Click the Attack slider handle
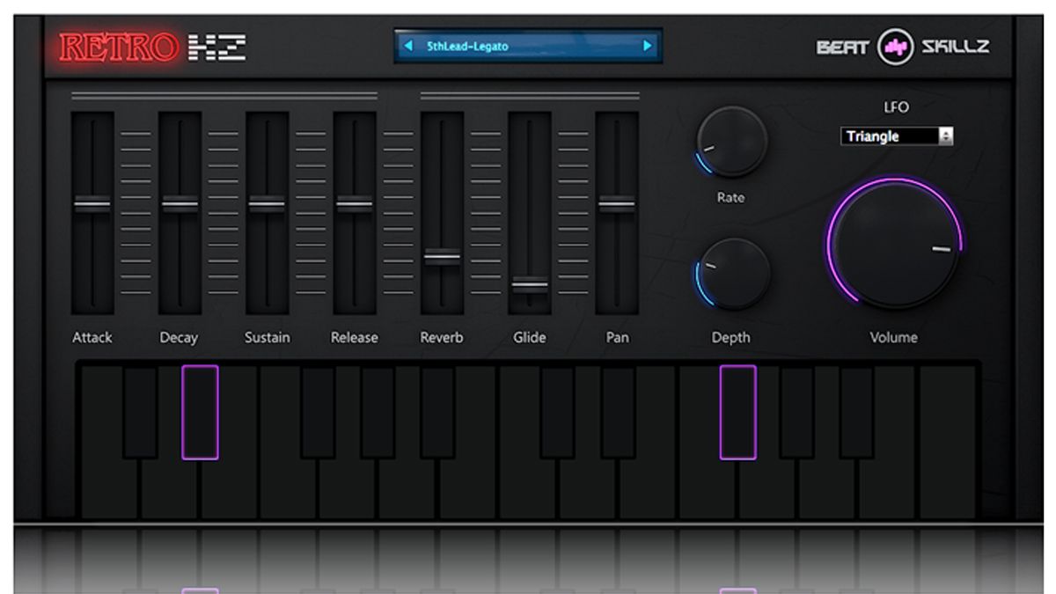 (x=92, y=202)
